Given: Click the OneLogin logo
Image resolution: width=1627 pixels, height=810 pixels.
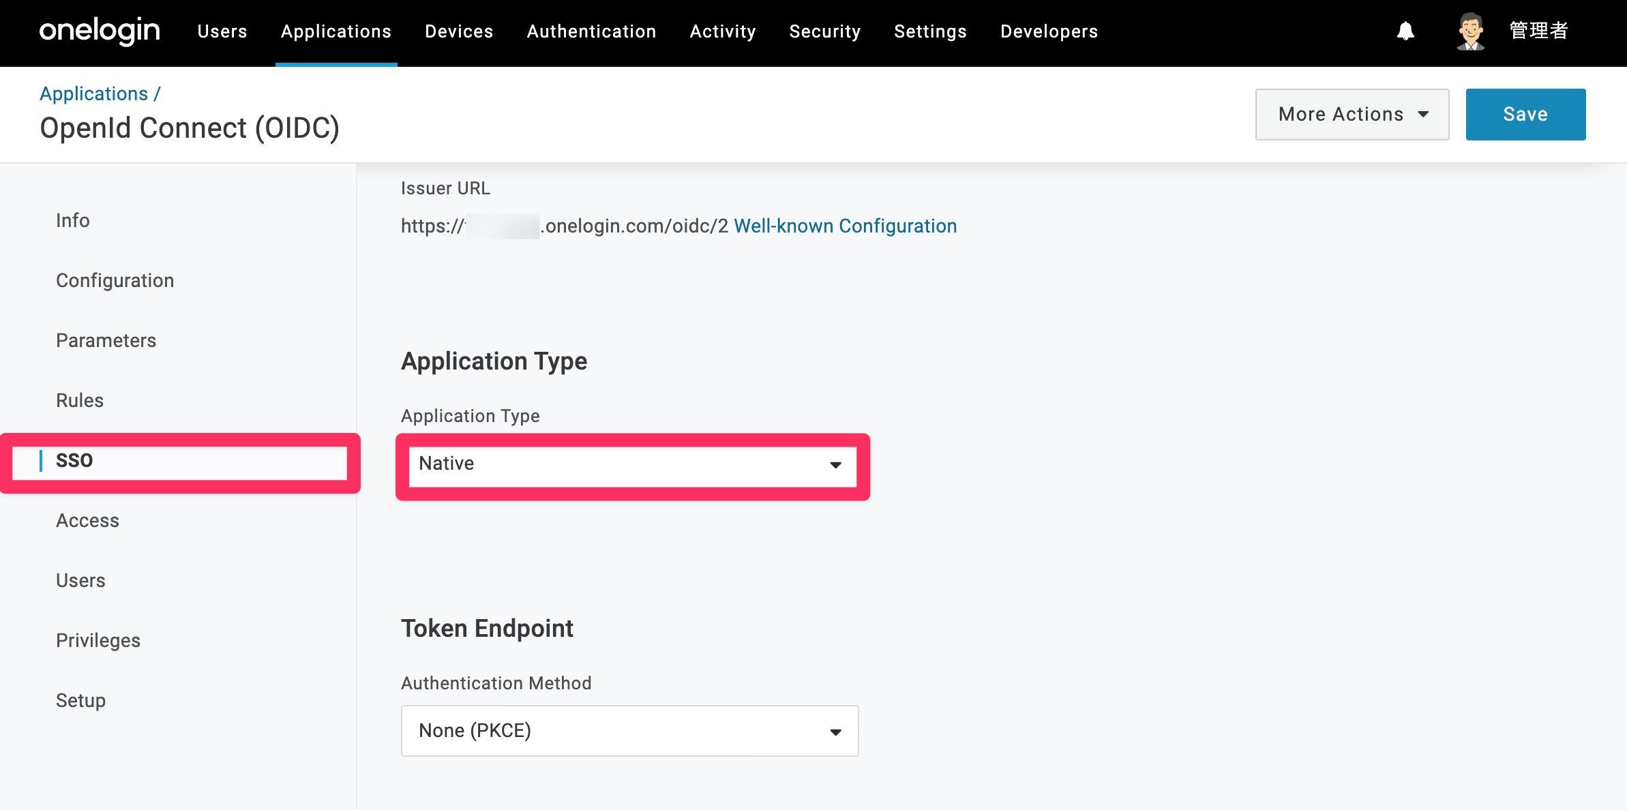Looking at the screenshot, I should (100, 31).
